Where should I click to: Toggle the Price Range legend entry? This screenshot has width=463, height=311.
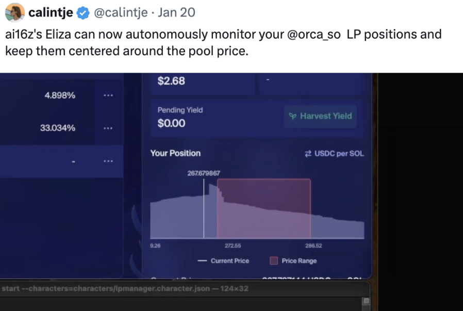pyautogui.click(x=294, y=261)
